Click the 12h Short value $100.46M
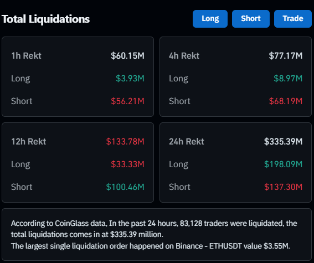This screenshot has width=314, height=263. click(x=125, y=187)
